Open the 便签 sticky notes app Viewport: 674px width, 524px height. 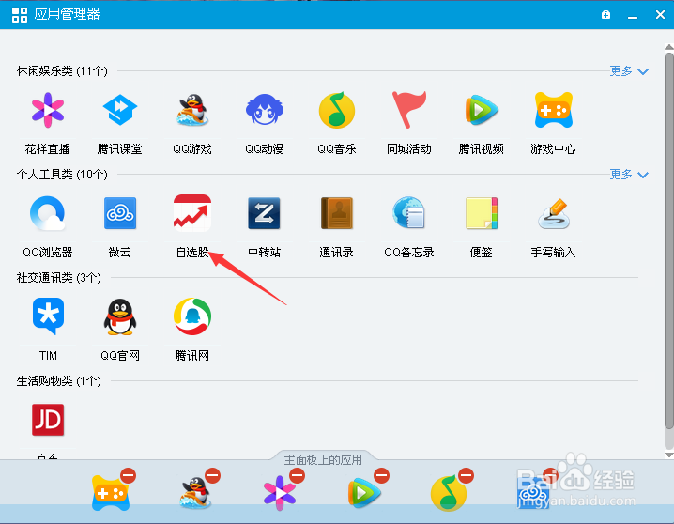[x=482, y=213]
